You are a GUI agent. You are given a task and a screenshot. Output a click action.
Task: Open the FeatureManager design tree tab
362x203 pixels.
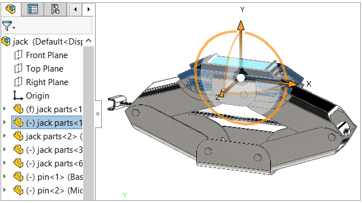pyautogui.click(x=11, y=9)
